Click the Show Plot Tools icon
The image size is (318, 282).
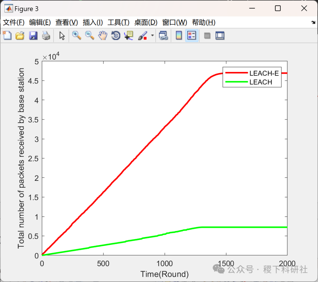click(x=220, y=36)
